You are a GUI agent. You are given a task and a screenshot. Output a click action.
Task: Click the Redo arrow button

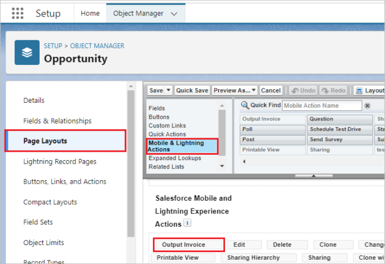(x=333, y=90)
